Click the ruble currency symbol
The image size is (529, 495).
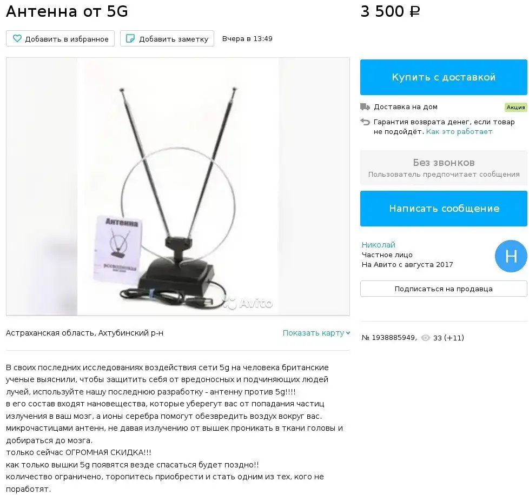(x=415, y=12)
